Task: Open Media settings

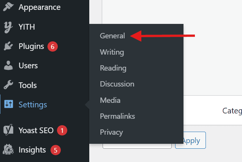Action: pos(110,100)
